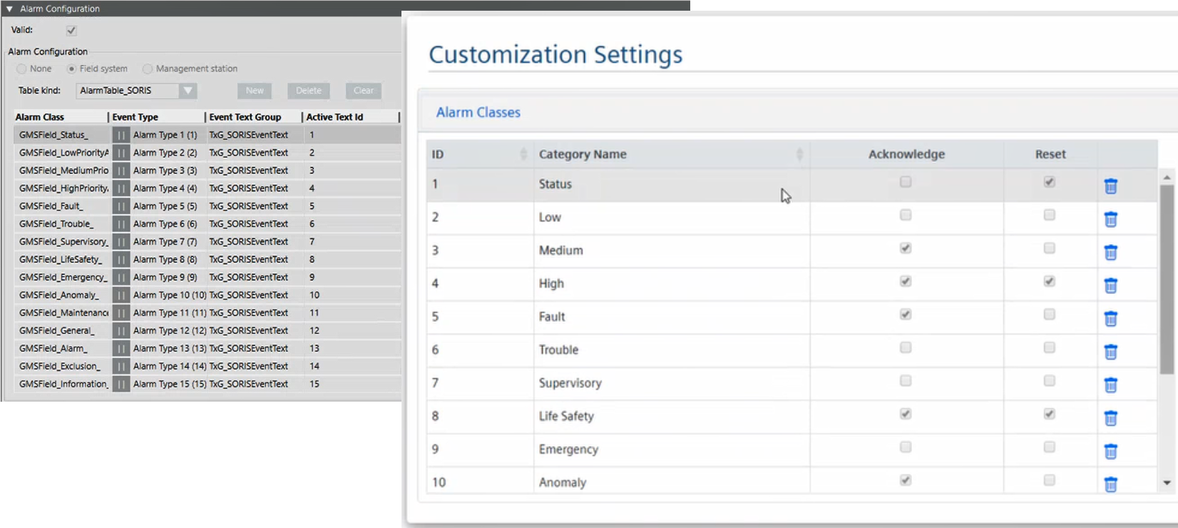1178x528 pixels.
Task: Delete the High alarm class row
Action: (x=1110, y=285)
